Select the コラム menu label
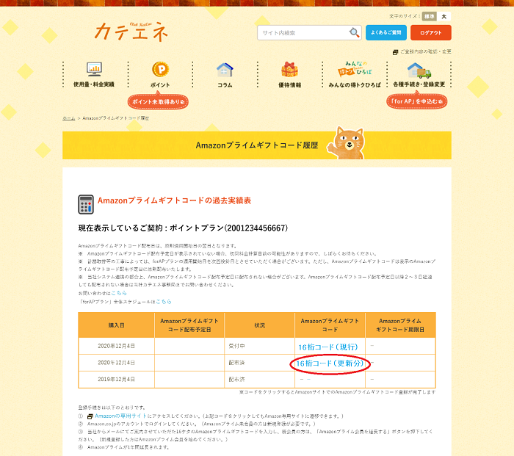 pos(225,85)
